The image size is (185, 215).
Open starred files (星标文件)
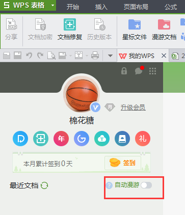point(135,29)
